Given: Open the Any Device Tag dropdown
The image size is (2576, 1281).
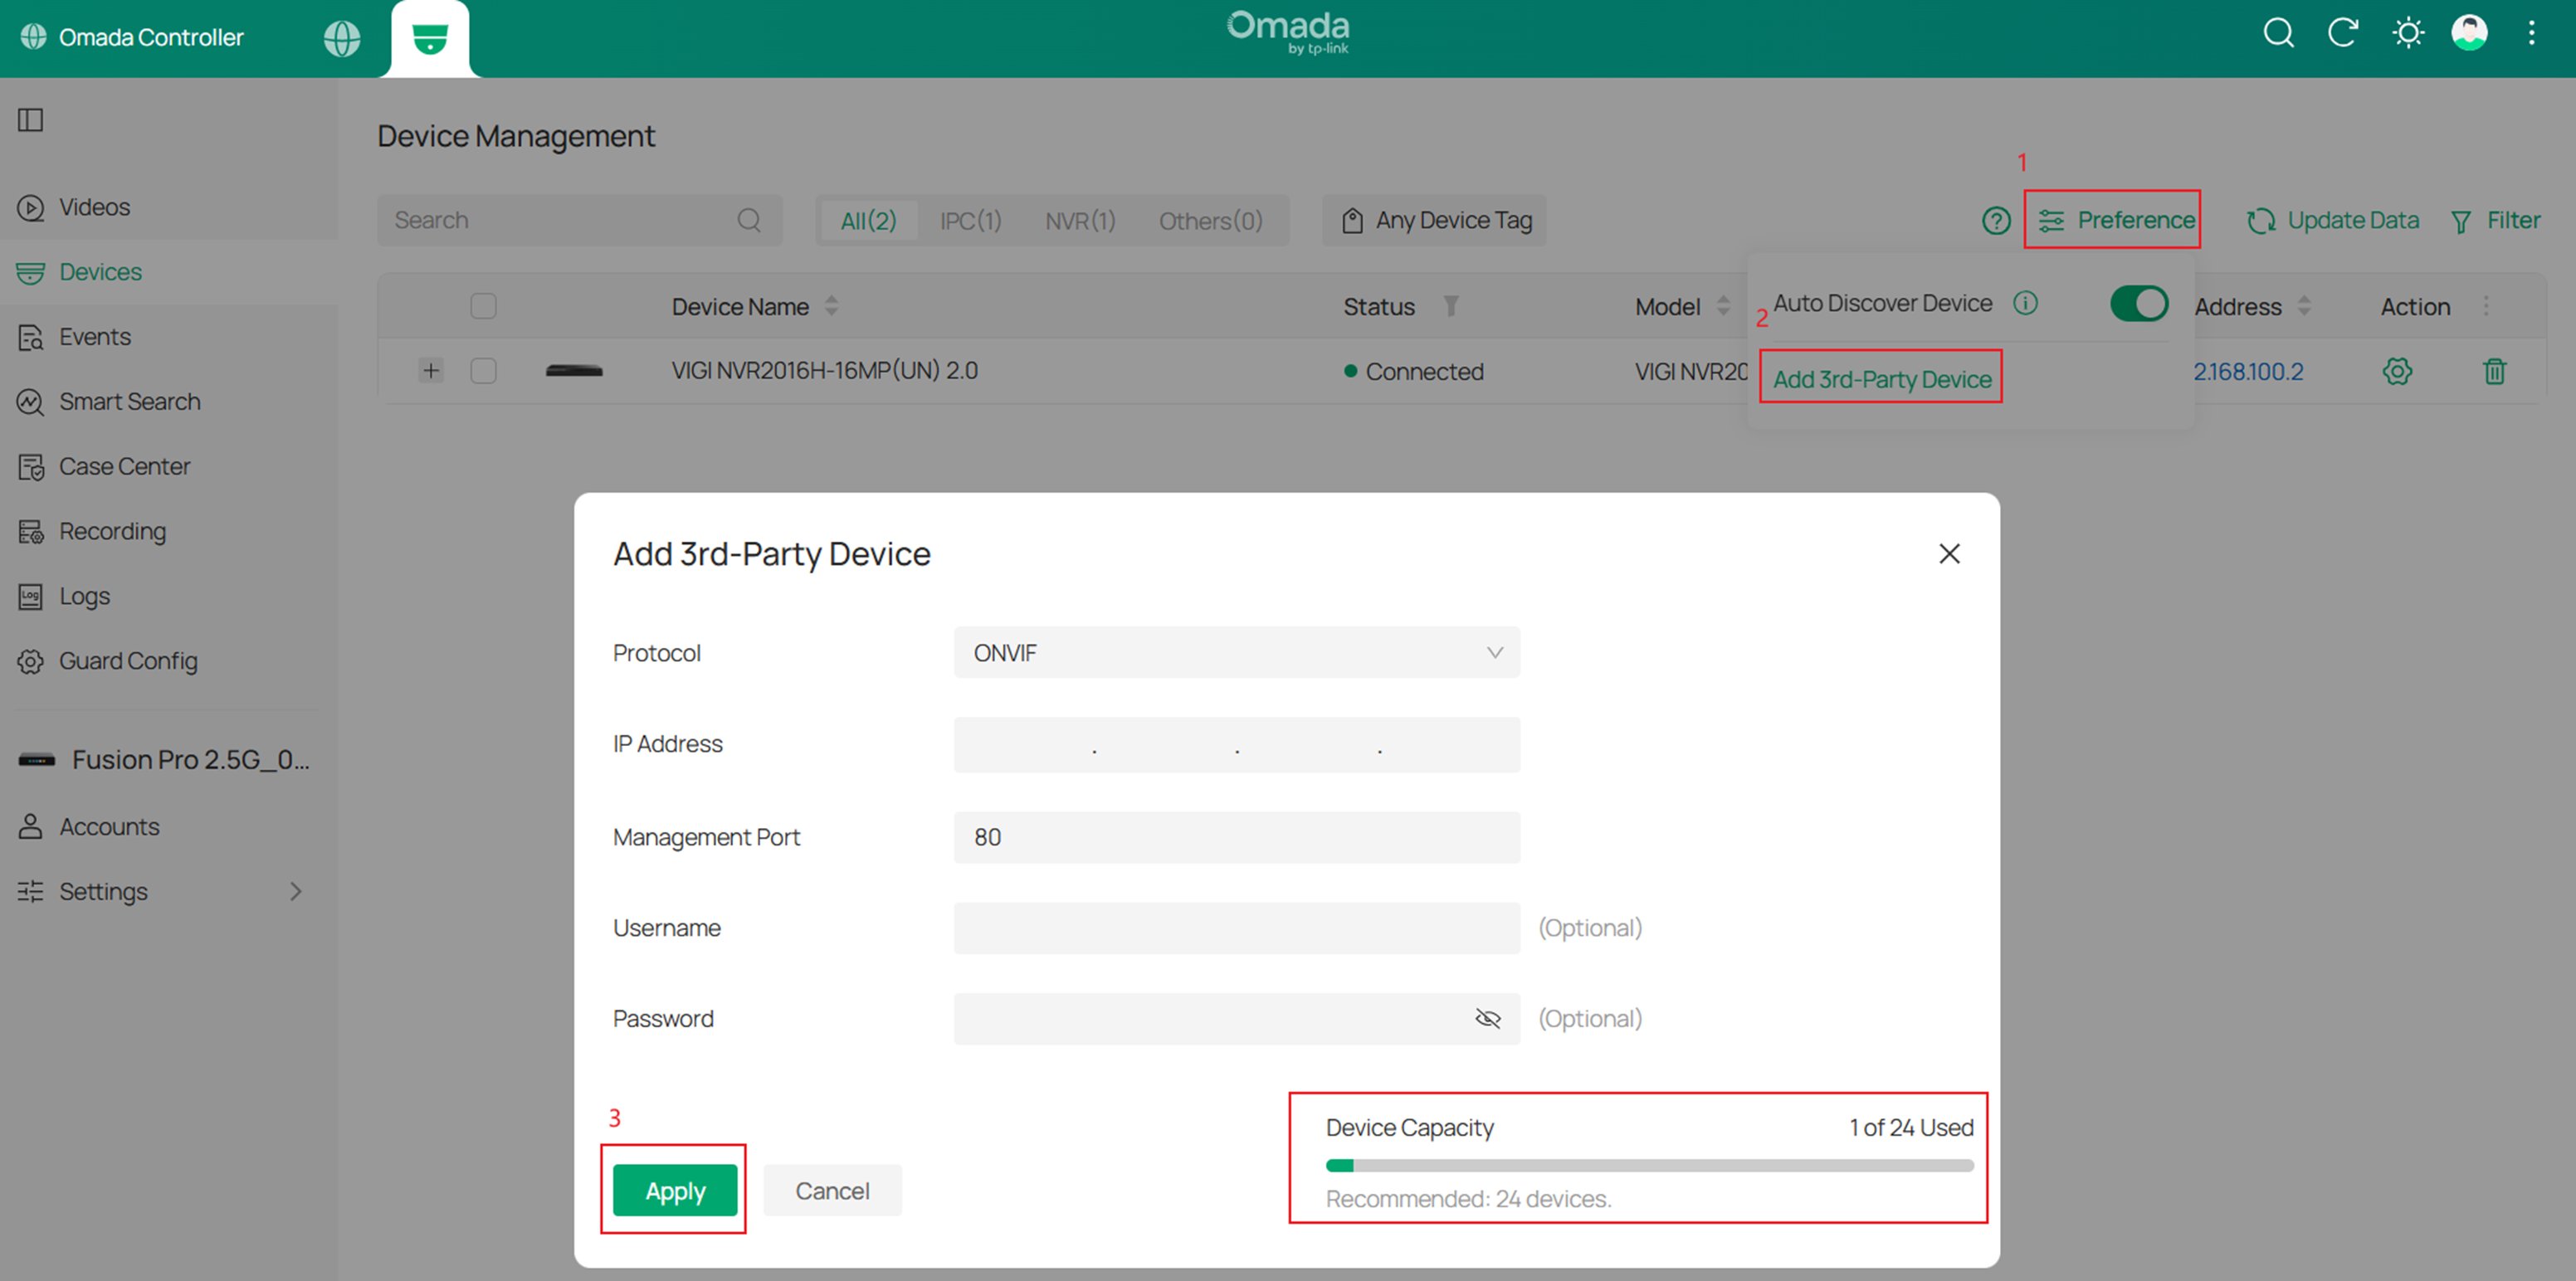Looking at the screenshot, I should point(1434,221).
